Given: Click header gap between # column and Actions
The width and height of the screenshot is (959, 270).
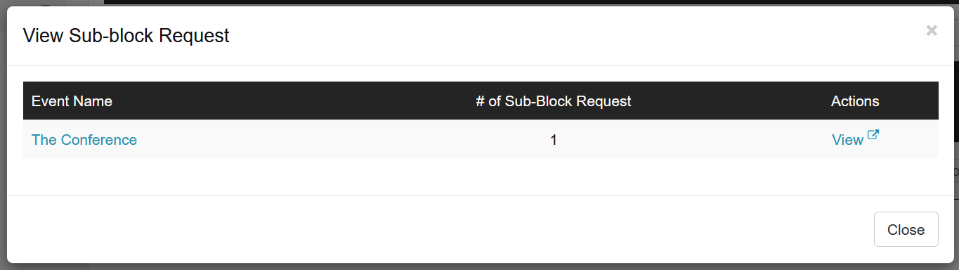Looking at the screenshot, I should click(x=731, y=101).
